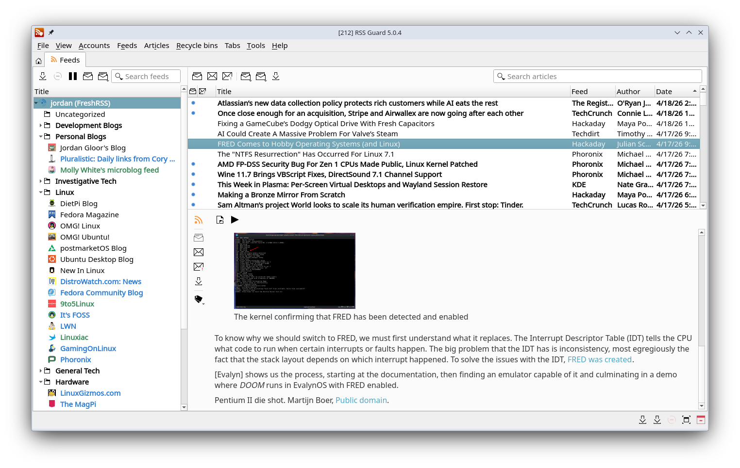The height and width of the screenshot is (468, 740).
Task: Open the article source in browser
Action: (x=220, y=220)
